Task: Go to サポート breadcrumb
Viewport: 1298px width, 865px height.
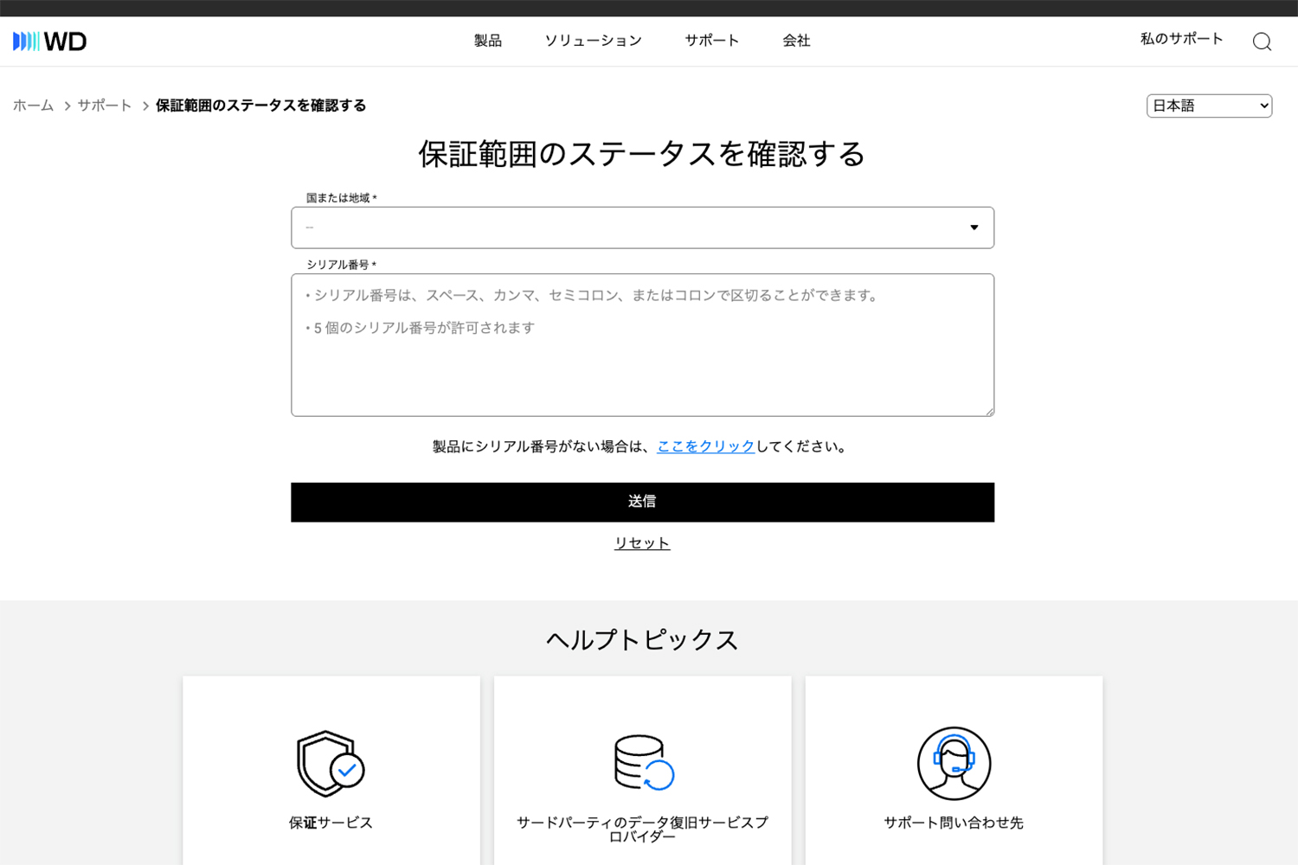Action: pos(105,106)
